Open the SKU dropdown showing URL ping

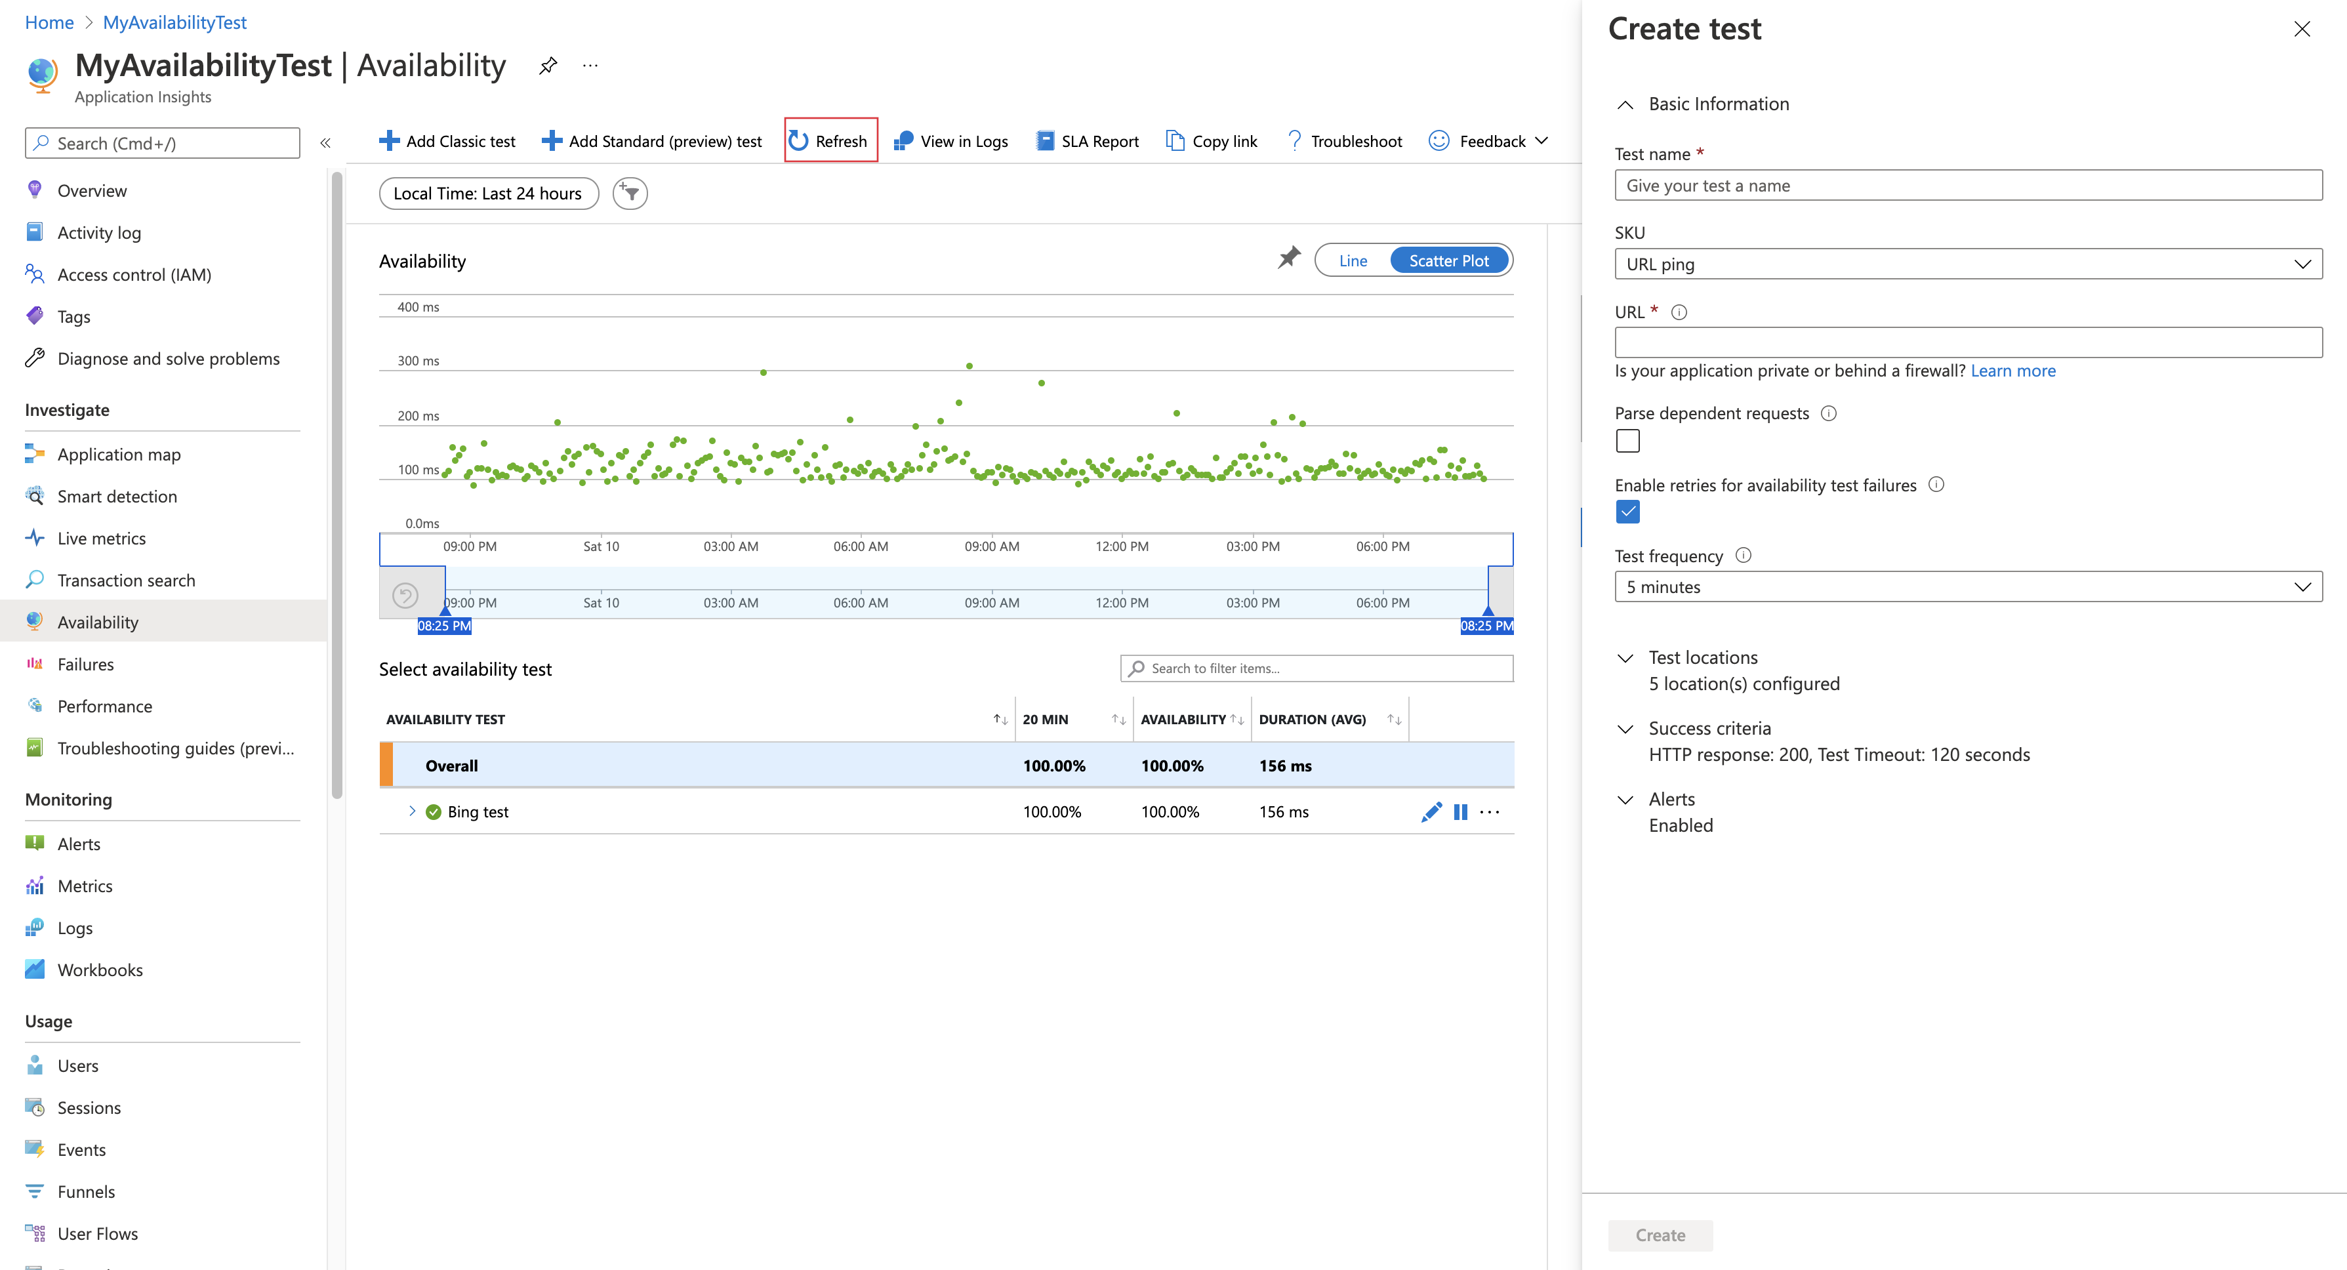pos(1967,264)
